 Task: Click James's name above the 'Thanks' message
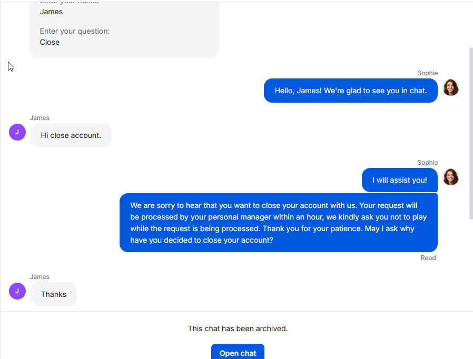(x=40, y=277)
